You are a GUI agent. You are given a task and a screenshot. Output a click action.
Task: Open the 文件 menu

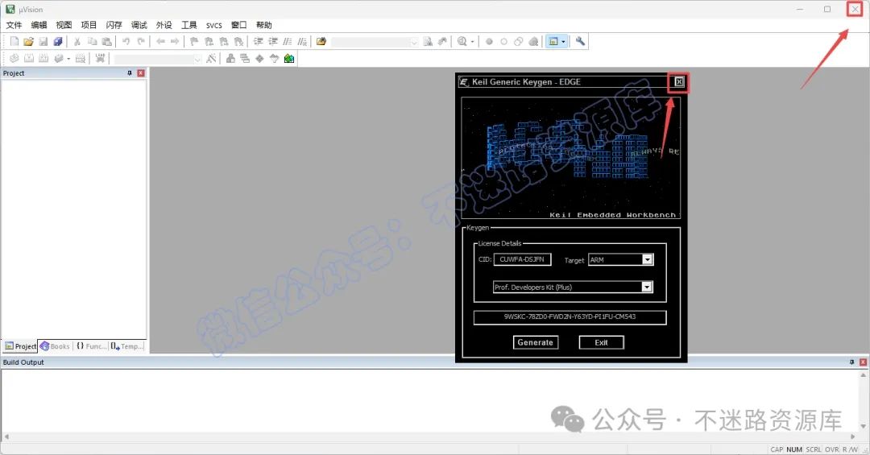(14, 25)
